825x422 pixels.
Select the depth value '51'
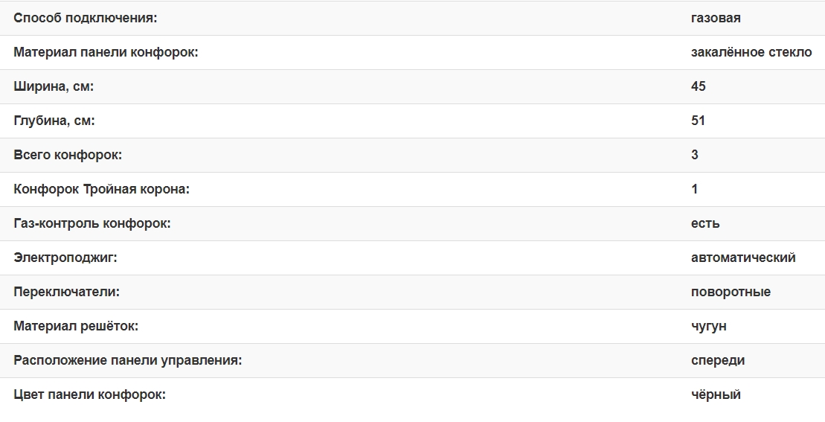pyautogui.click(x=698, y=121)
